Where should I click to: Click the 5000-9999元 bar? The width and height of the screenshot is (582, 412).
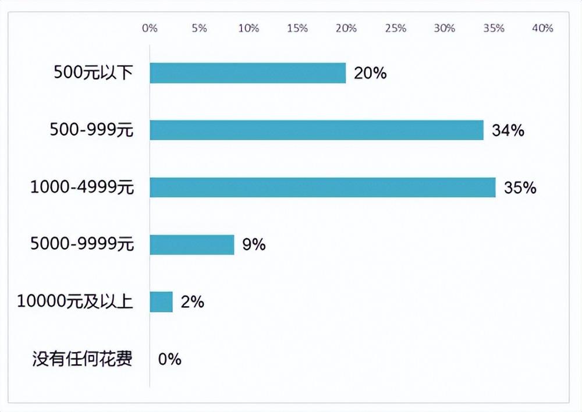(x=192, y=244)
